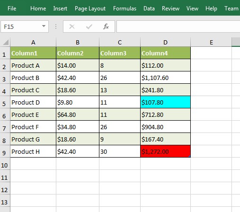Open the Review ribbon tab
The width and height of the screenshot is (240, 212).
pyautogui.click(x=170, y=9)
